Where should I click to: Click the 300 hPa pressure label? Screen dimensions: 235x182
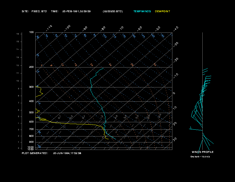[x=31, y=87]
